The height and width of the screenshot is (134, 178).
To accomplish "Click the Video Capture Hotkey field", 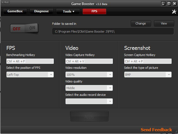I will pos(89,61).
